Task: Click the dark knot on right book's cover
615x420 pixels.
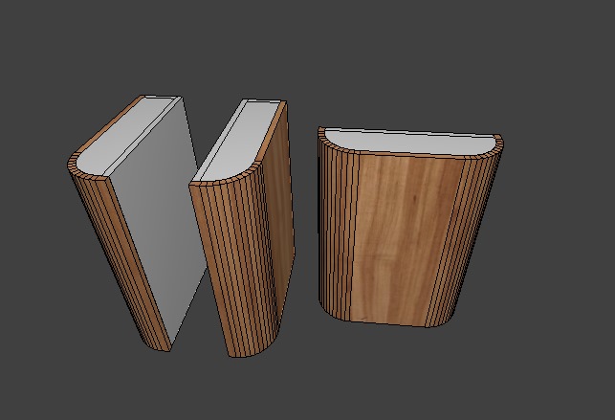Action: coord(414,201)
